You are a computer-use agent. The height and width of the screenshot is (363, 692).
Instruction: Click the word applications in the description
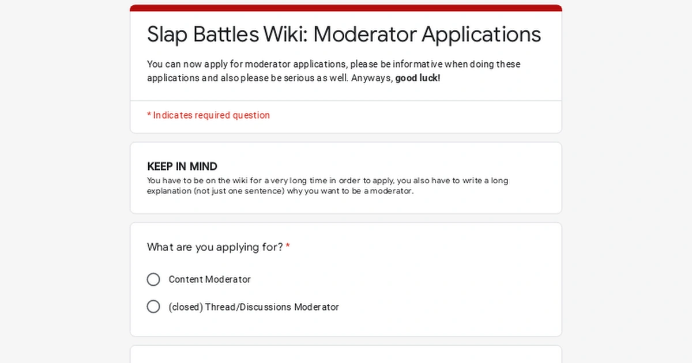pyautogui.click(x=280, y=64)
